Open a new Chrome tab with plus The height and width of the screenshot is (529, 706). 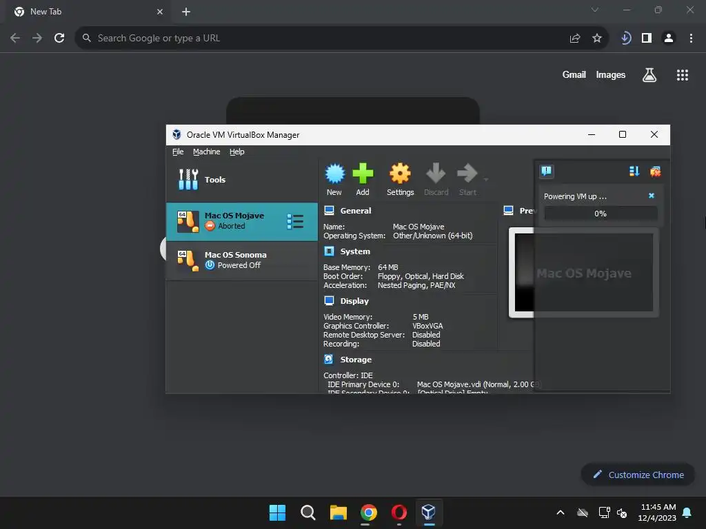(x=186, y=12)
